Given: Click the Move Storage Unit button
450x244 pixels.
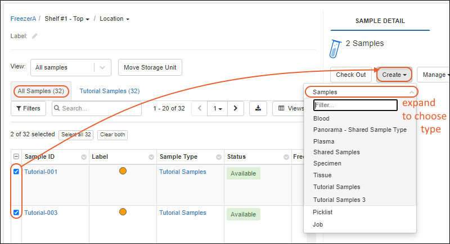Looking at the screenshot, I should (150, 67).
